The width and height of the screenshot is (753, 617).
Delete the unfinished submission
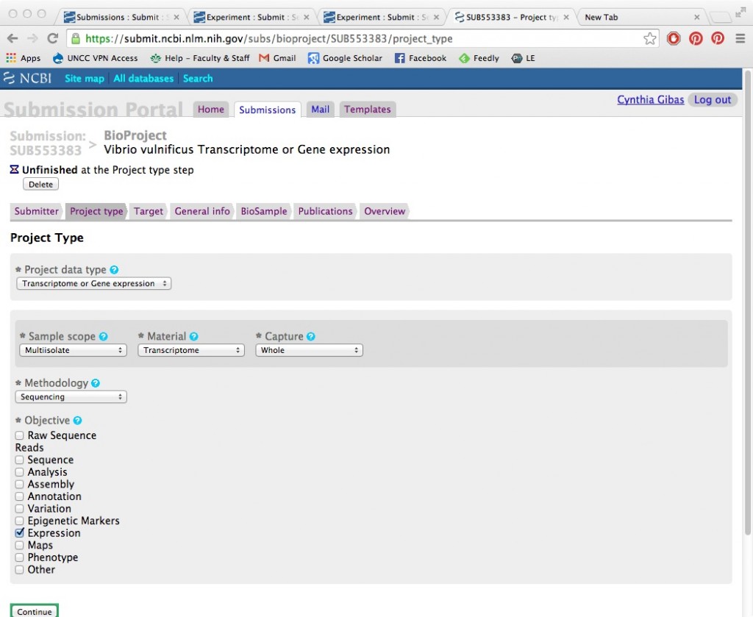point(40,185)
